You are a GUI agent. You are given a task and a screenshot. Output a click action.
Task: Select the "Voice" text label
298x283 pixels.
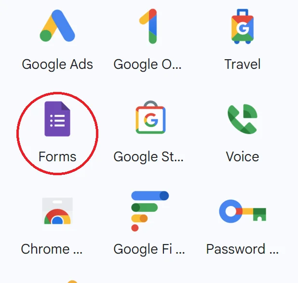[x=243, y=157]
